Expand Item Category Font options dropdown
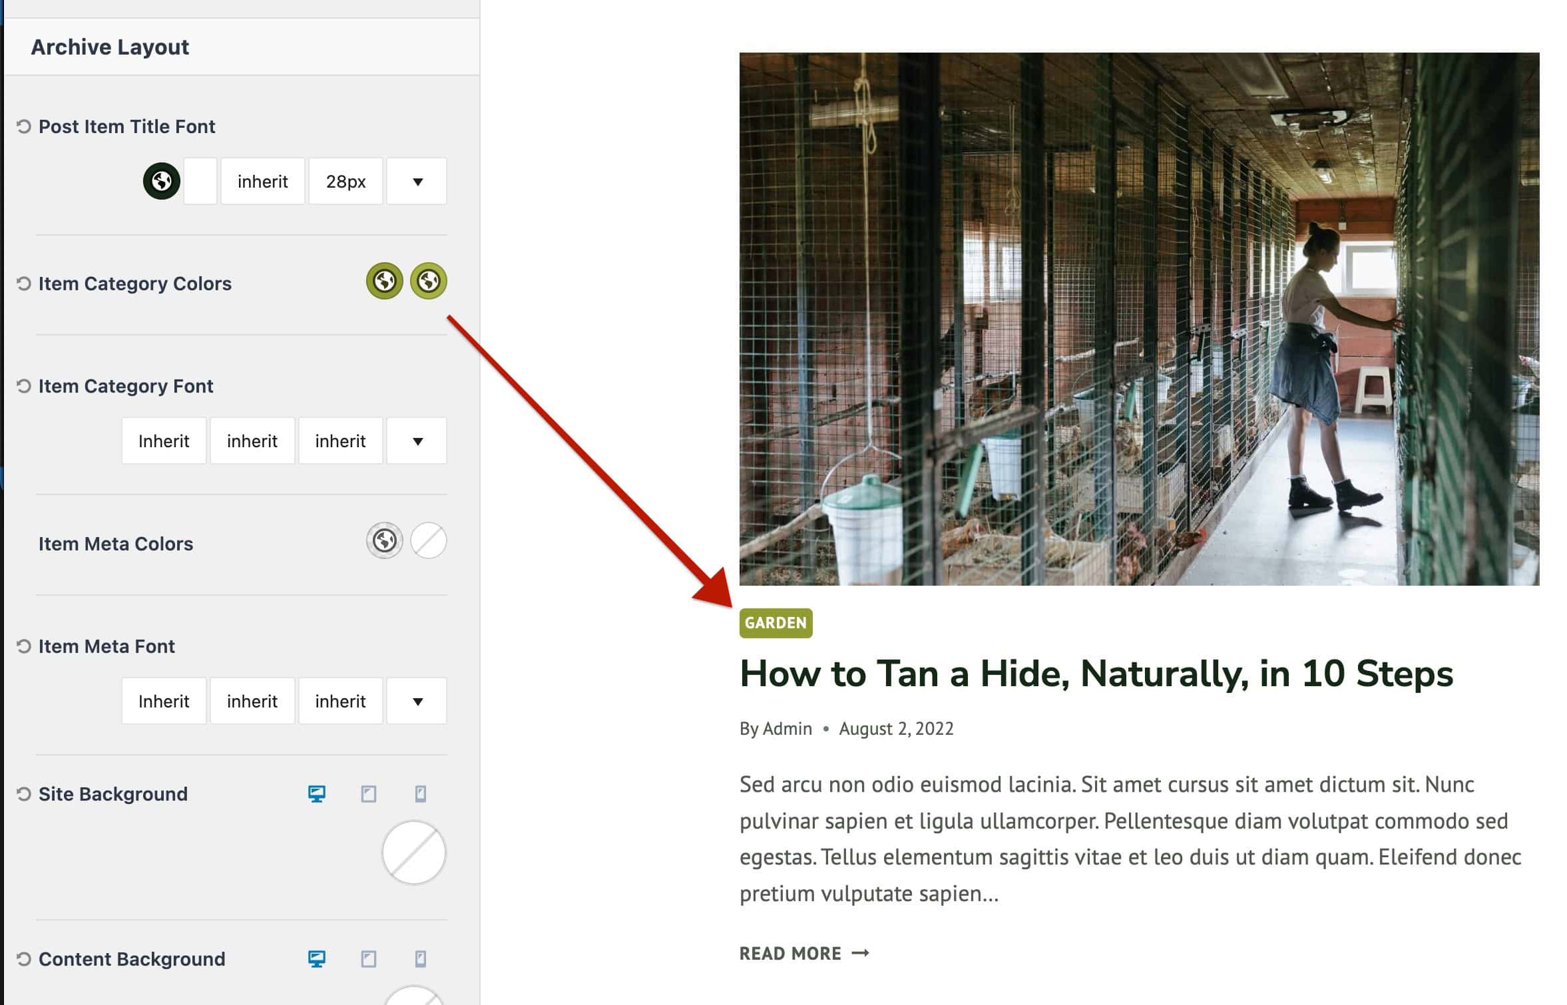Screen dimensions: 1567x1005 click(417, 441)
